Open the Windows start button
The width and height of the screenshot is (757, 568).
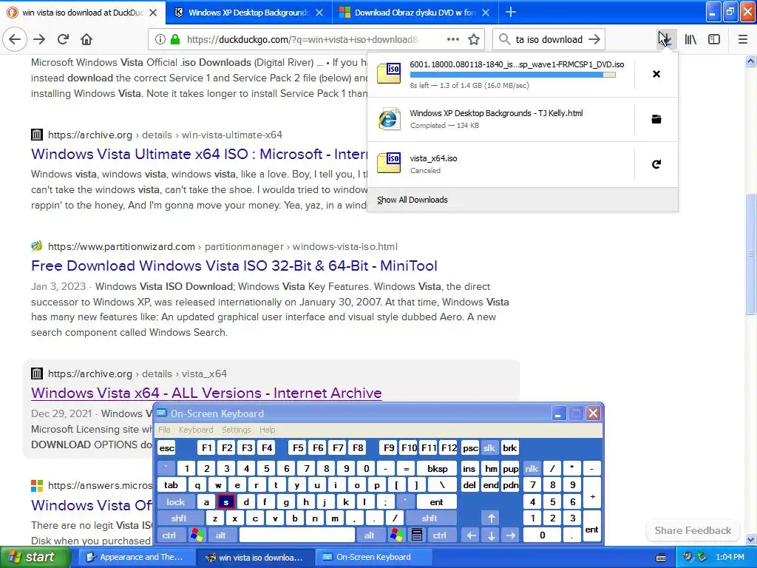(35, 558)
